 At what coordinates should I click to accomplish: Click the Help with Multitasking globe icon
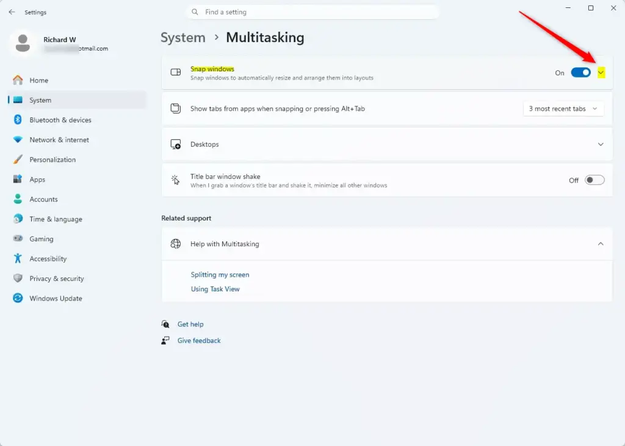click(x=175, y=244)
